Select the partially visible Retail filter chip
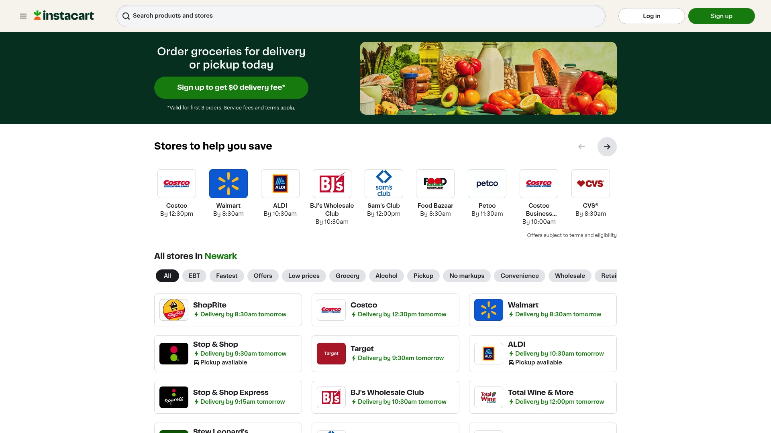The width and height of the screenshot is (771, 433). click(x=606, y=276)
